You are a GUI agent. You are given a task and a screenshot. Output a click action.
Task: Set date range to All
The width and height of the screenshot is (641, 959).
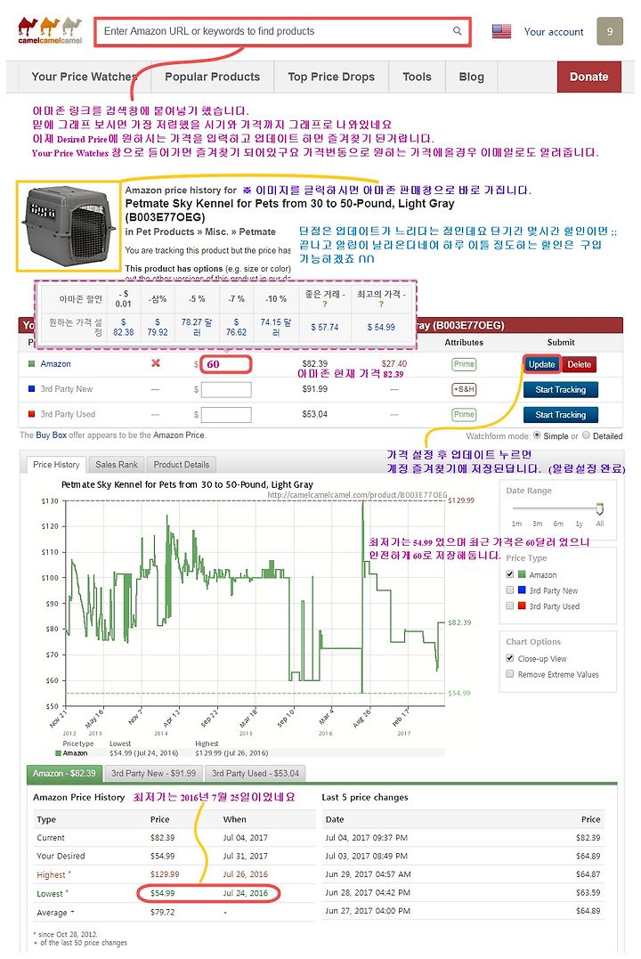[x=599, y=524]
